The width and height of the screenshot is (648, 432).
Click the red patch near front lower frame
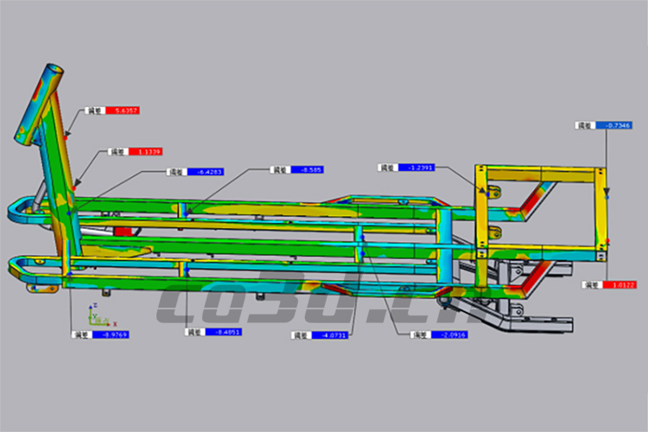pyautogui.click(x=126, y=232)
